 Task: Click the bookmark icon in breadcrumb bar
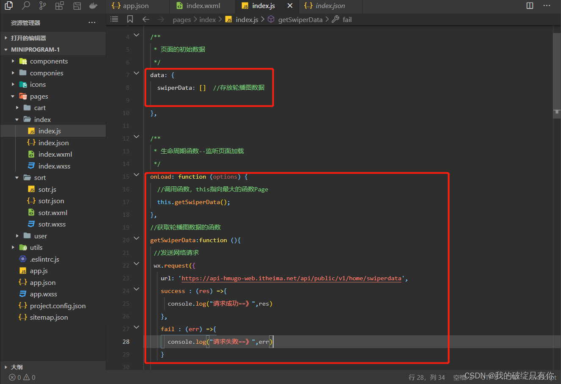[x=130, y=19]
